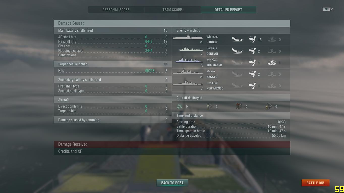Start another match with Battle On!
The width and height of the screenshot is (344, 193).
pyautogui.click(x=315, y=183)
